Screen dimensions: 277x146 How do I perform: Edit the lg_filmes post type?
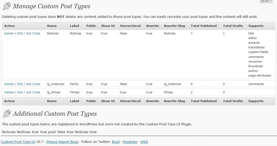pos(20,92)
